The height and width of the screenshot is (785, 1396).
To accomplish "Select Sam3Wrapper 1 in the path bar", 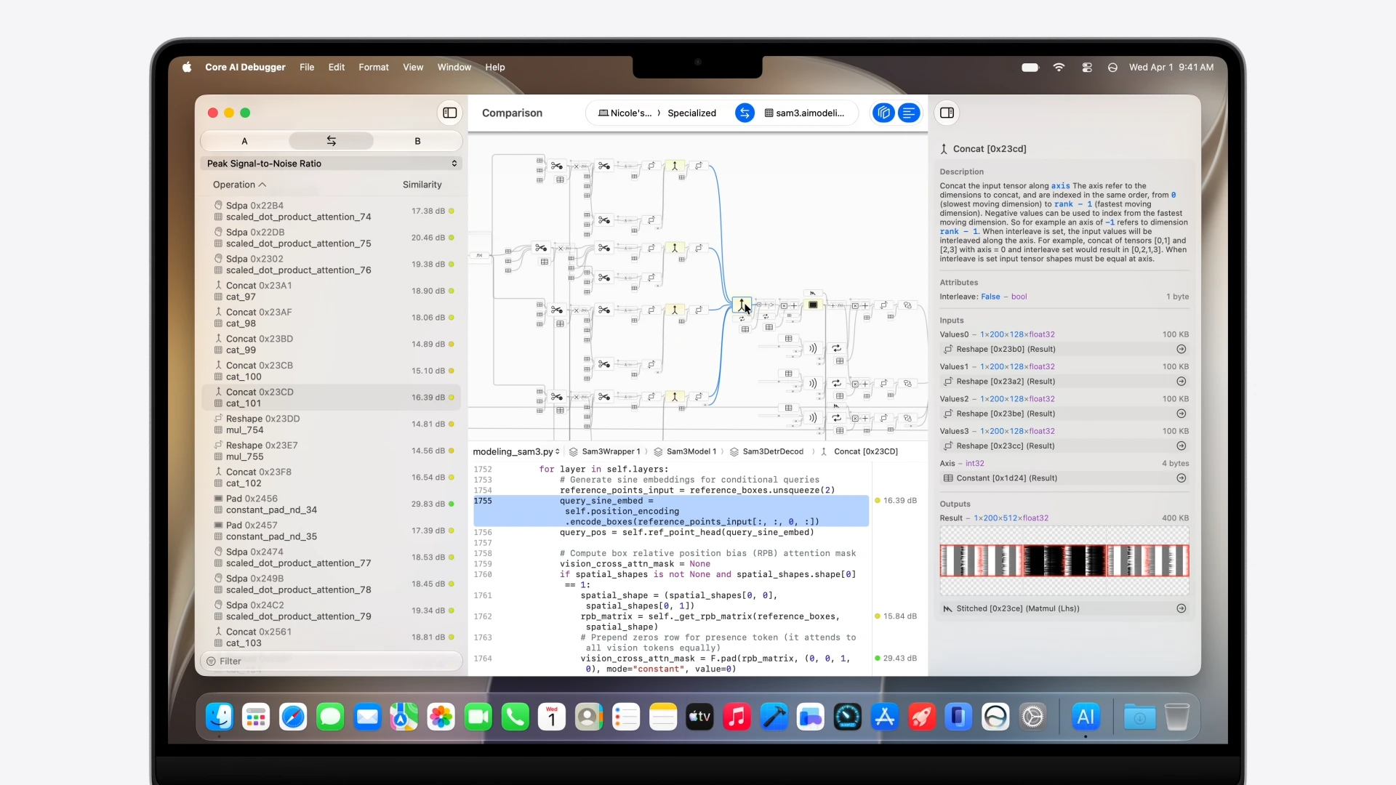I will 605,451.
